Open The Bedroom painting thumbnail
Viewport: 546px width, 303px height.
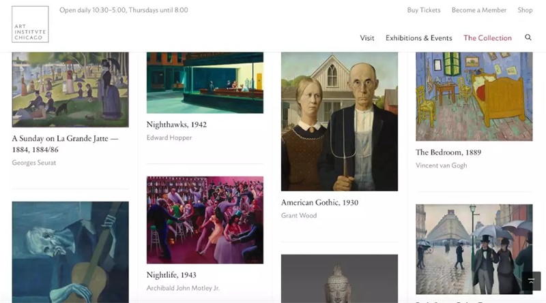pyautogui.click(x=474, y=97)
